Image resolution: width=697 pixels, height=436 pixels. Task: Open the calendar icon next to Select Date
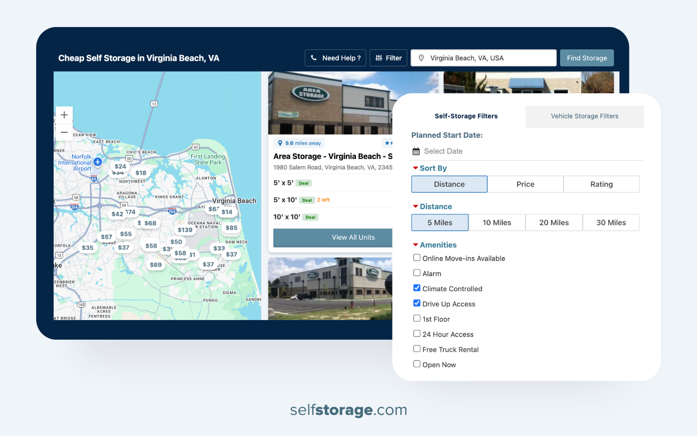[416, 151]
